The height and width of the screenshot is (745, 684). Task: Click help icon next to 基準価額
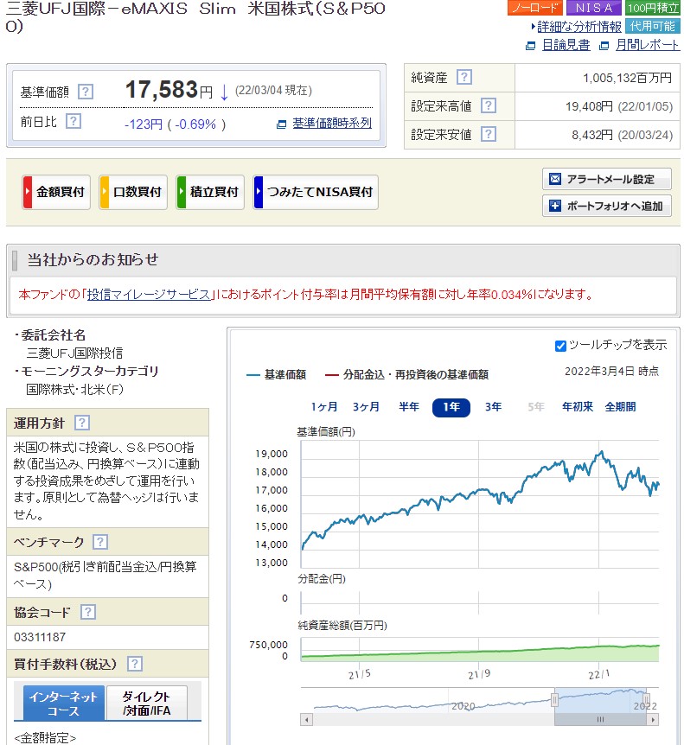[85, 91]
